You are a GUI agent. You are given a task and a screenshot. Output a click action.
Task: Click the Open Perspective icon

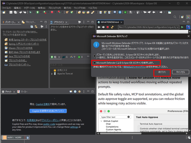point(182,17)
